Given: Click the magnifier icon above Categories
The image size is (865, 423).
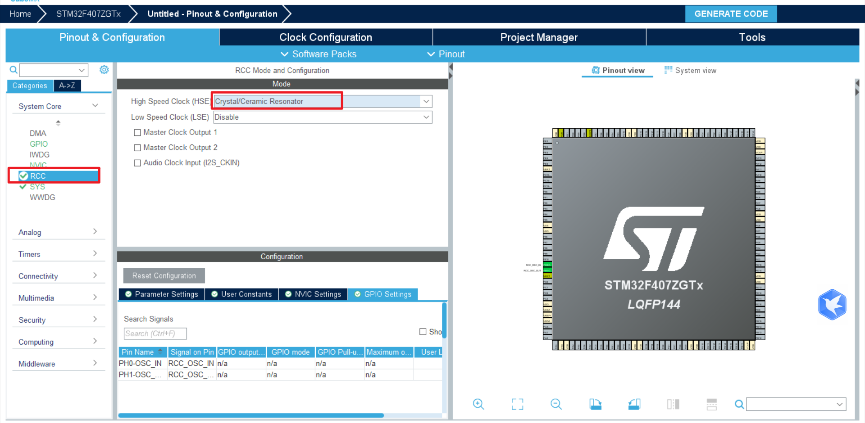Looking at the screenshot, I should point(14,70).
